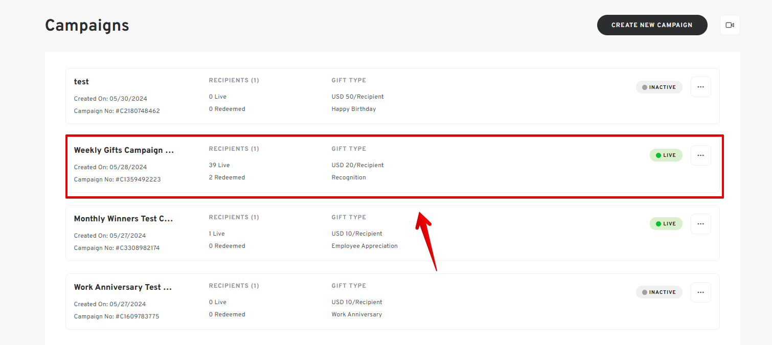Open the Monthly Winners Test campaign title

(x=123, y=219)
